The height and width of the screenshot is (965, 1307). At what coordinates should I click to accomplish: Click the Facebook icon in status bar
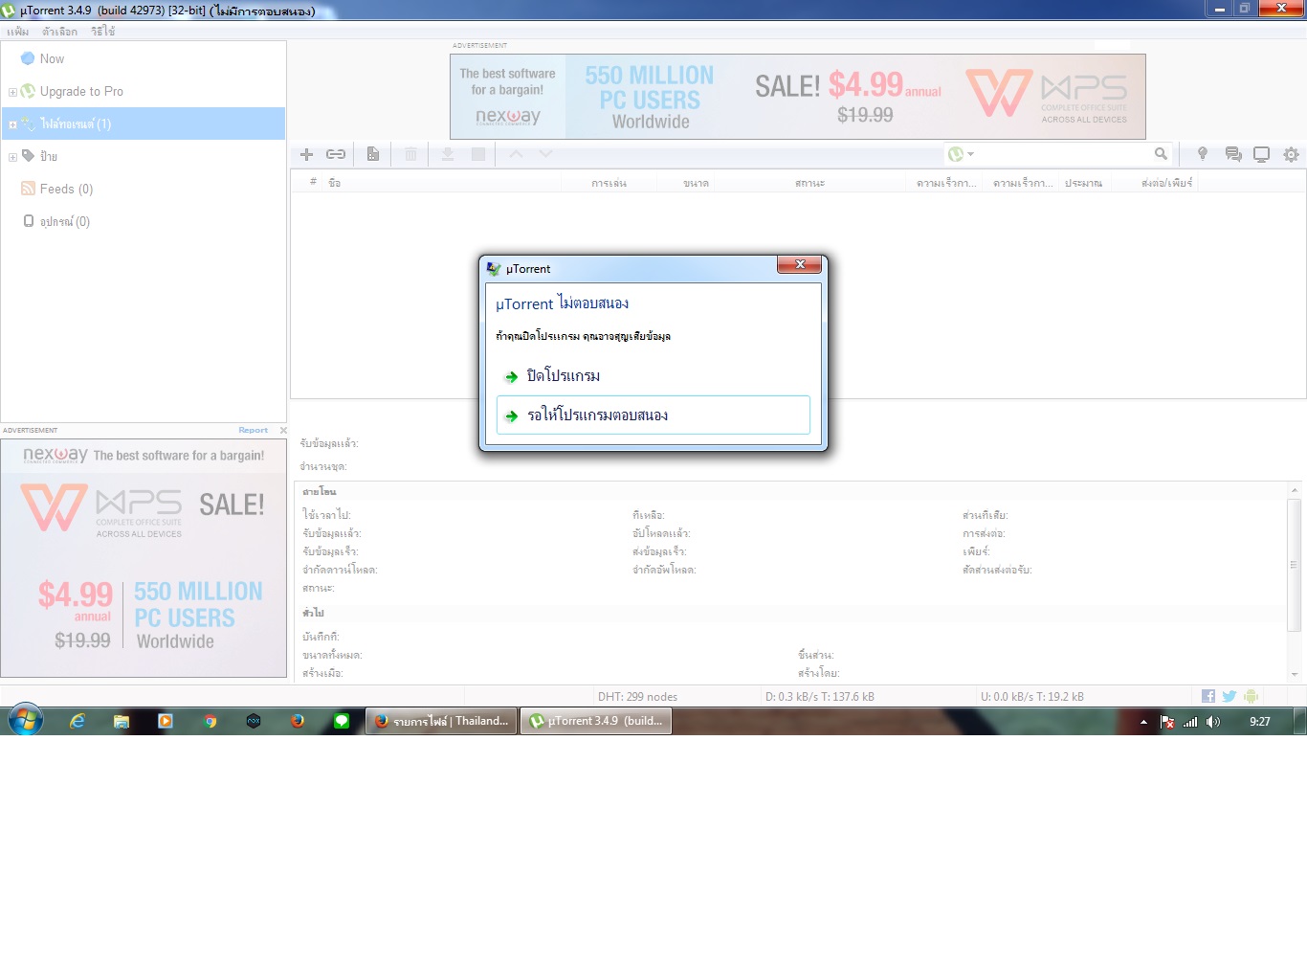coord(1208,696)
